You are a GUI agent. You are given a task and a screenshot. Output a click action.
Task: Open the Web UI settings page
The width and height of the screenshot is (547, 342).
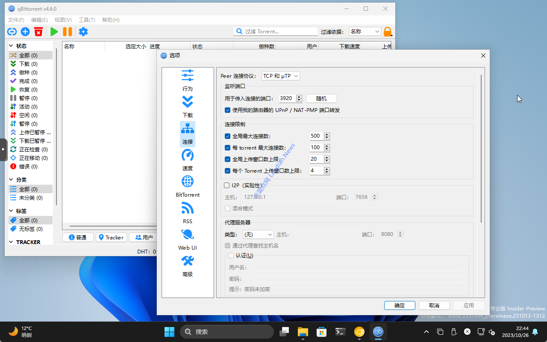coord(188,235)
